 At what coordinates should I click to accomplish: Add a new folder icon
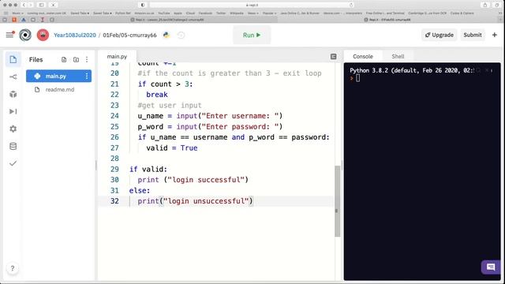tap(76, 60)
